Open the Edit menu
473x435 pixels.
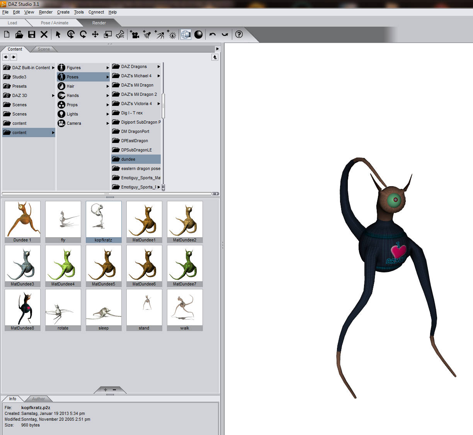tap(16, 12)
